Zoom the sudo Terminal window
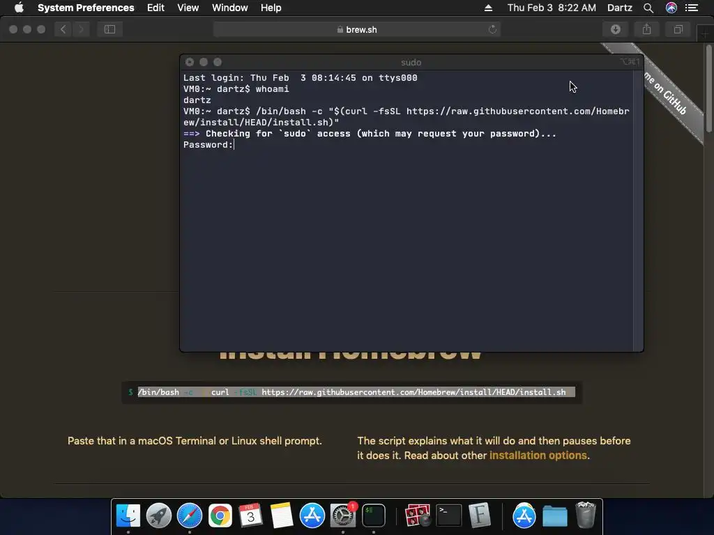 tap(218, 62)
